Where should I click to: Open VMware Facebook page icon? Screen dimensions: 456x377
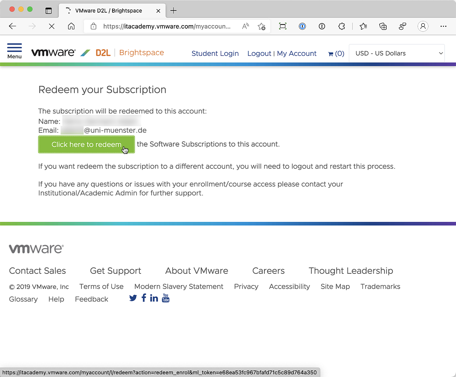pyautogui.click(x=144, y=298)
